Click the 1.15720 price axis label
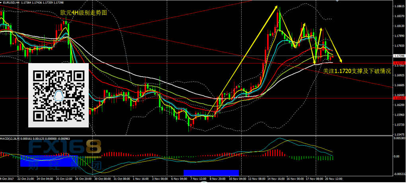The width and height of the screenshot is (406, 183). click(x=399, y=125)
